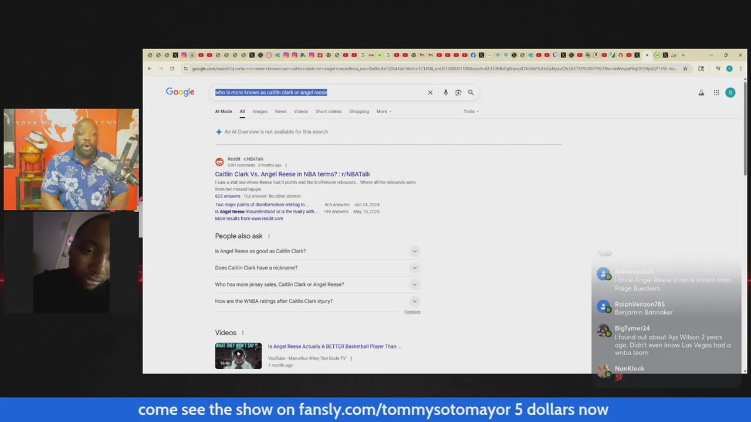Click RalphVerizon785 username in chat overlay
This screenshot has width=751, height=422.
coord(640,304)
